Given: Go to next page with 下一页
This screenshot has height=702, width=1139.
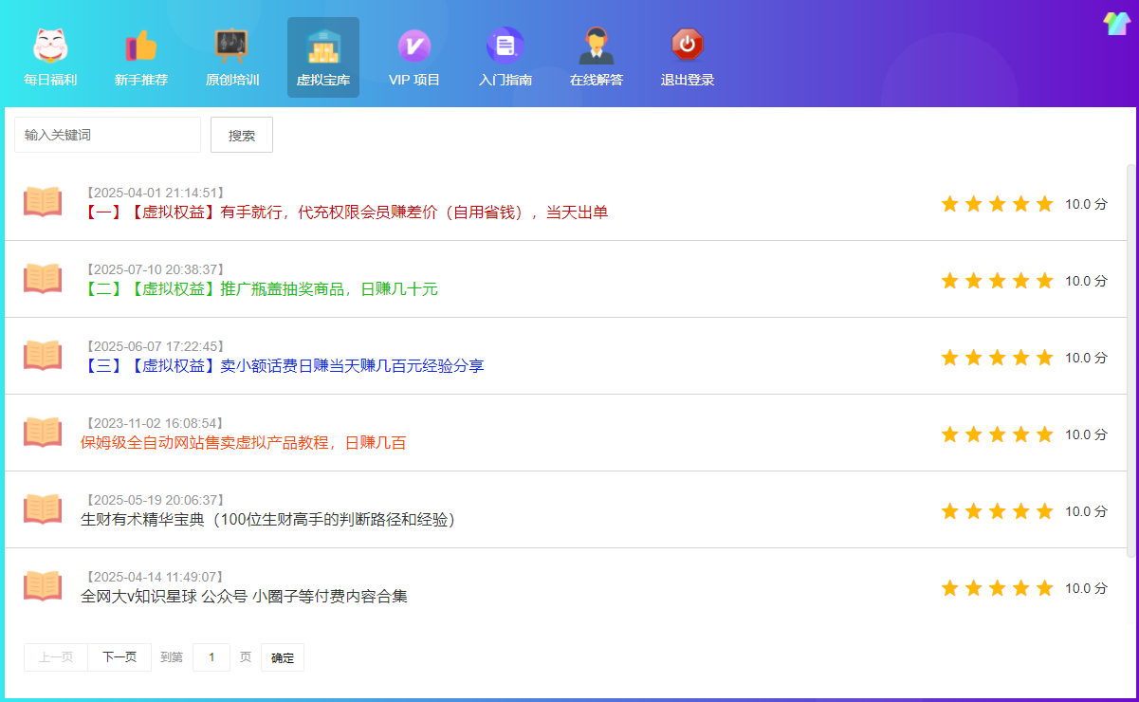Looking at the screenshot, I should [x=119, y=657].
